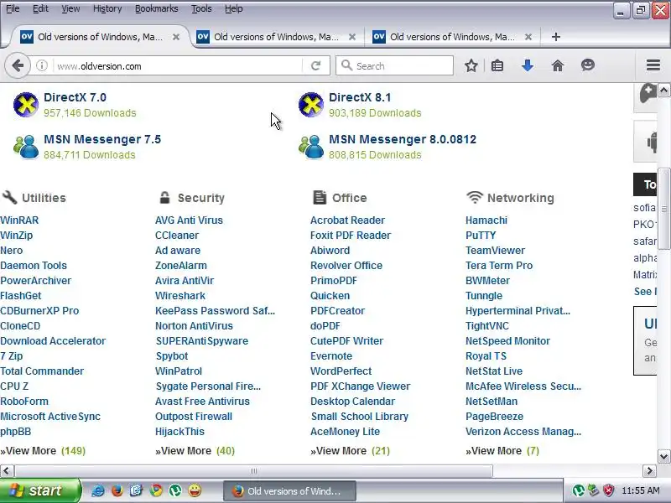Close the first Old versions tab
This screenshot has width=671, height=503.
click(x=176, y=37)
